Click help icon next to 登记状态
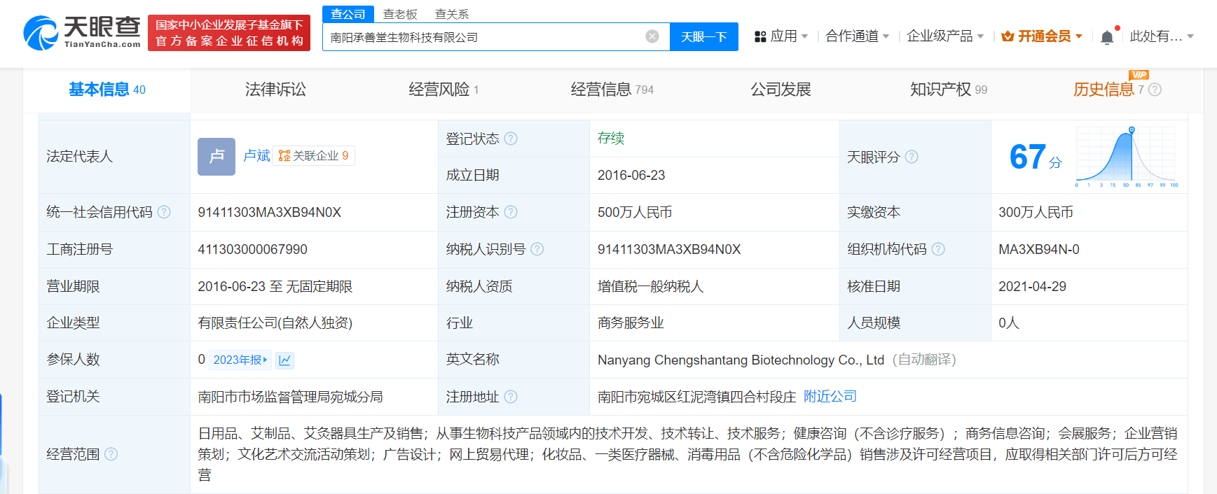This screenshot has height=494, width=1217. click(x=511, y=139)
